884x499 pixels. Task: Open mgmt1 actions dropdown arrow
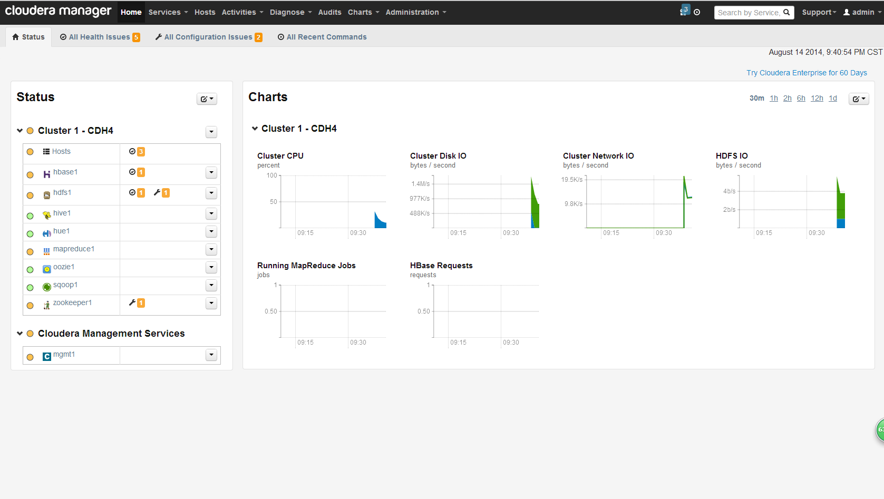[211, 355]
